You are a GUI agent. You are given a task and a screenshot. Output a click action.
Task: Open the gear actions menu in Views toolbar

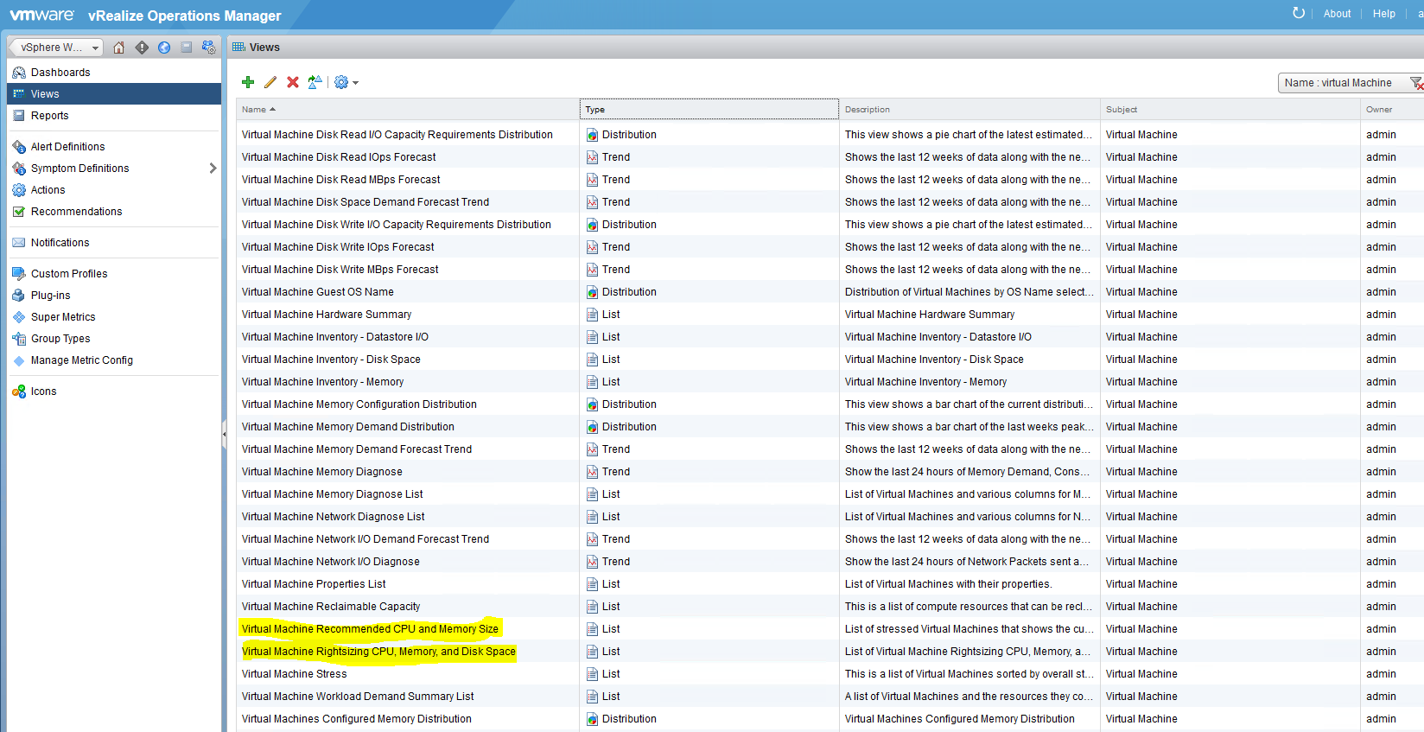(x=346, y=82)
